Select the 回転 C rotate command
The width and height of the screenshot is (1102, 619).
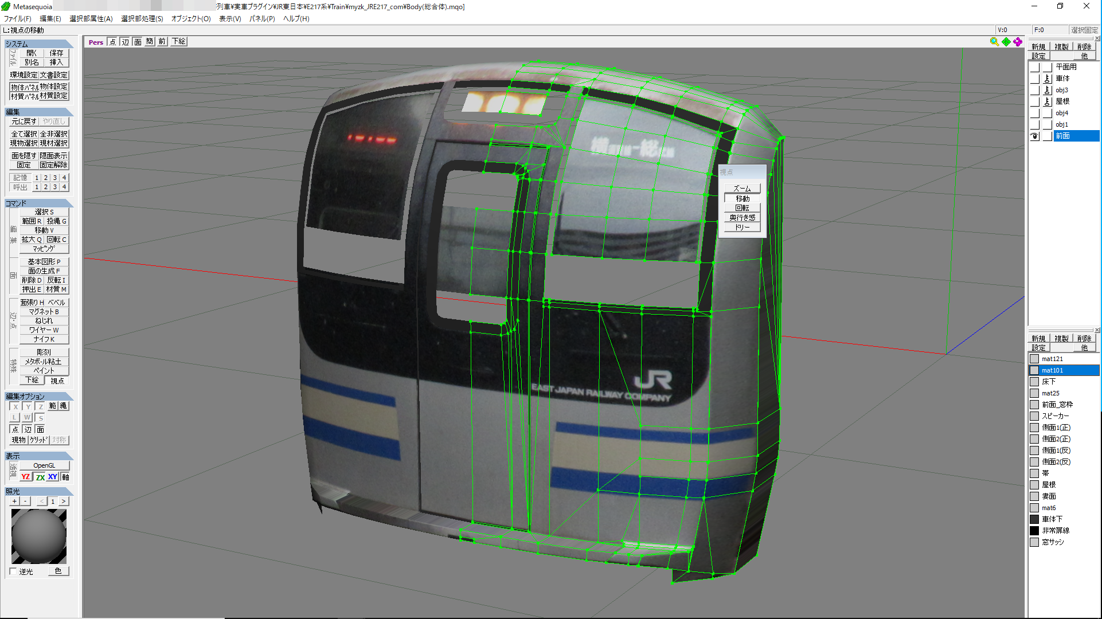[x=56, y=240]
